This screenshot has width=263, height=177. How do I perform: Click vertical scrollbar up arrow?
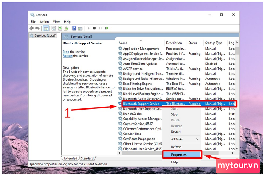tap(237, 42)
